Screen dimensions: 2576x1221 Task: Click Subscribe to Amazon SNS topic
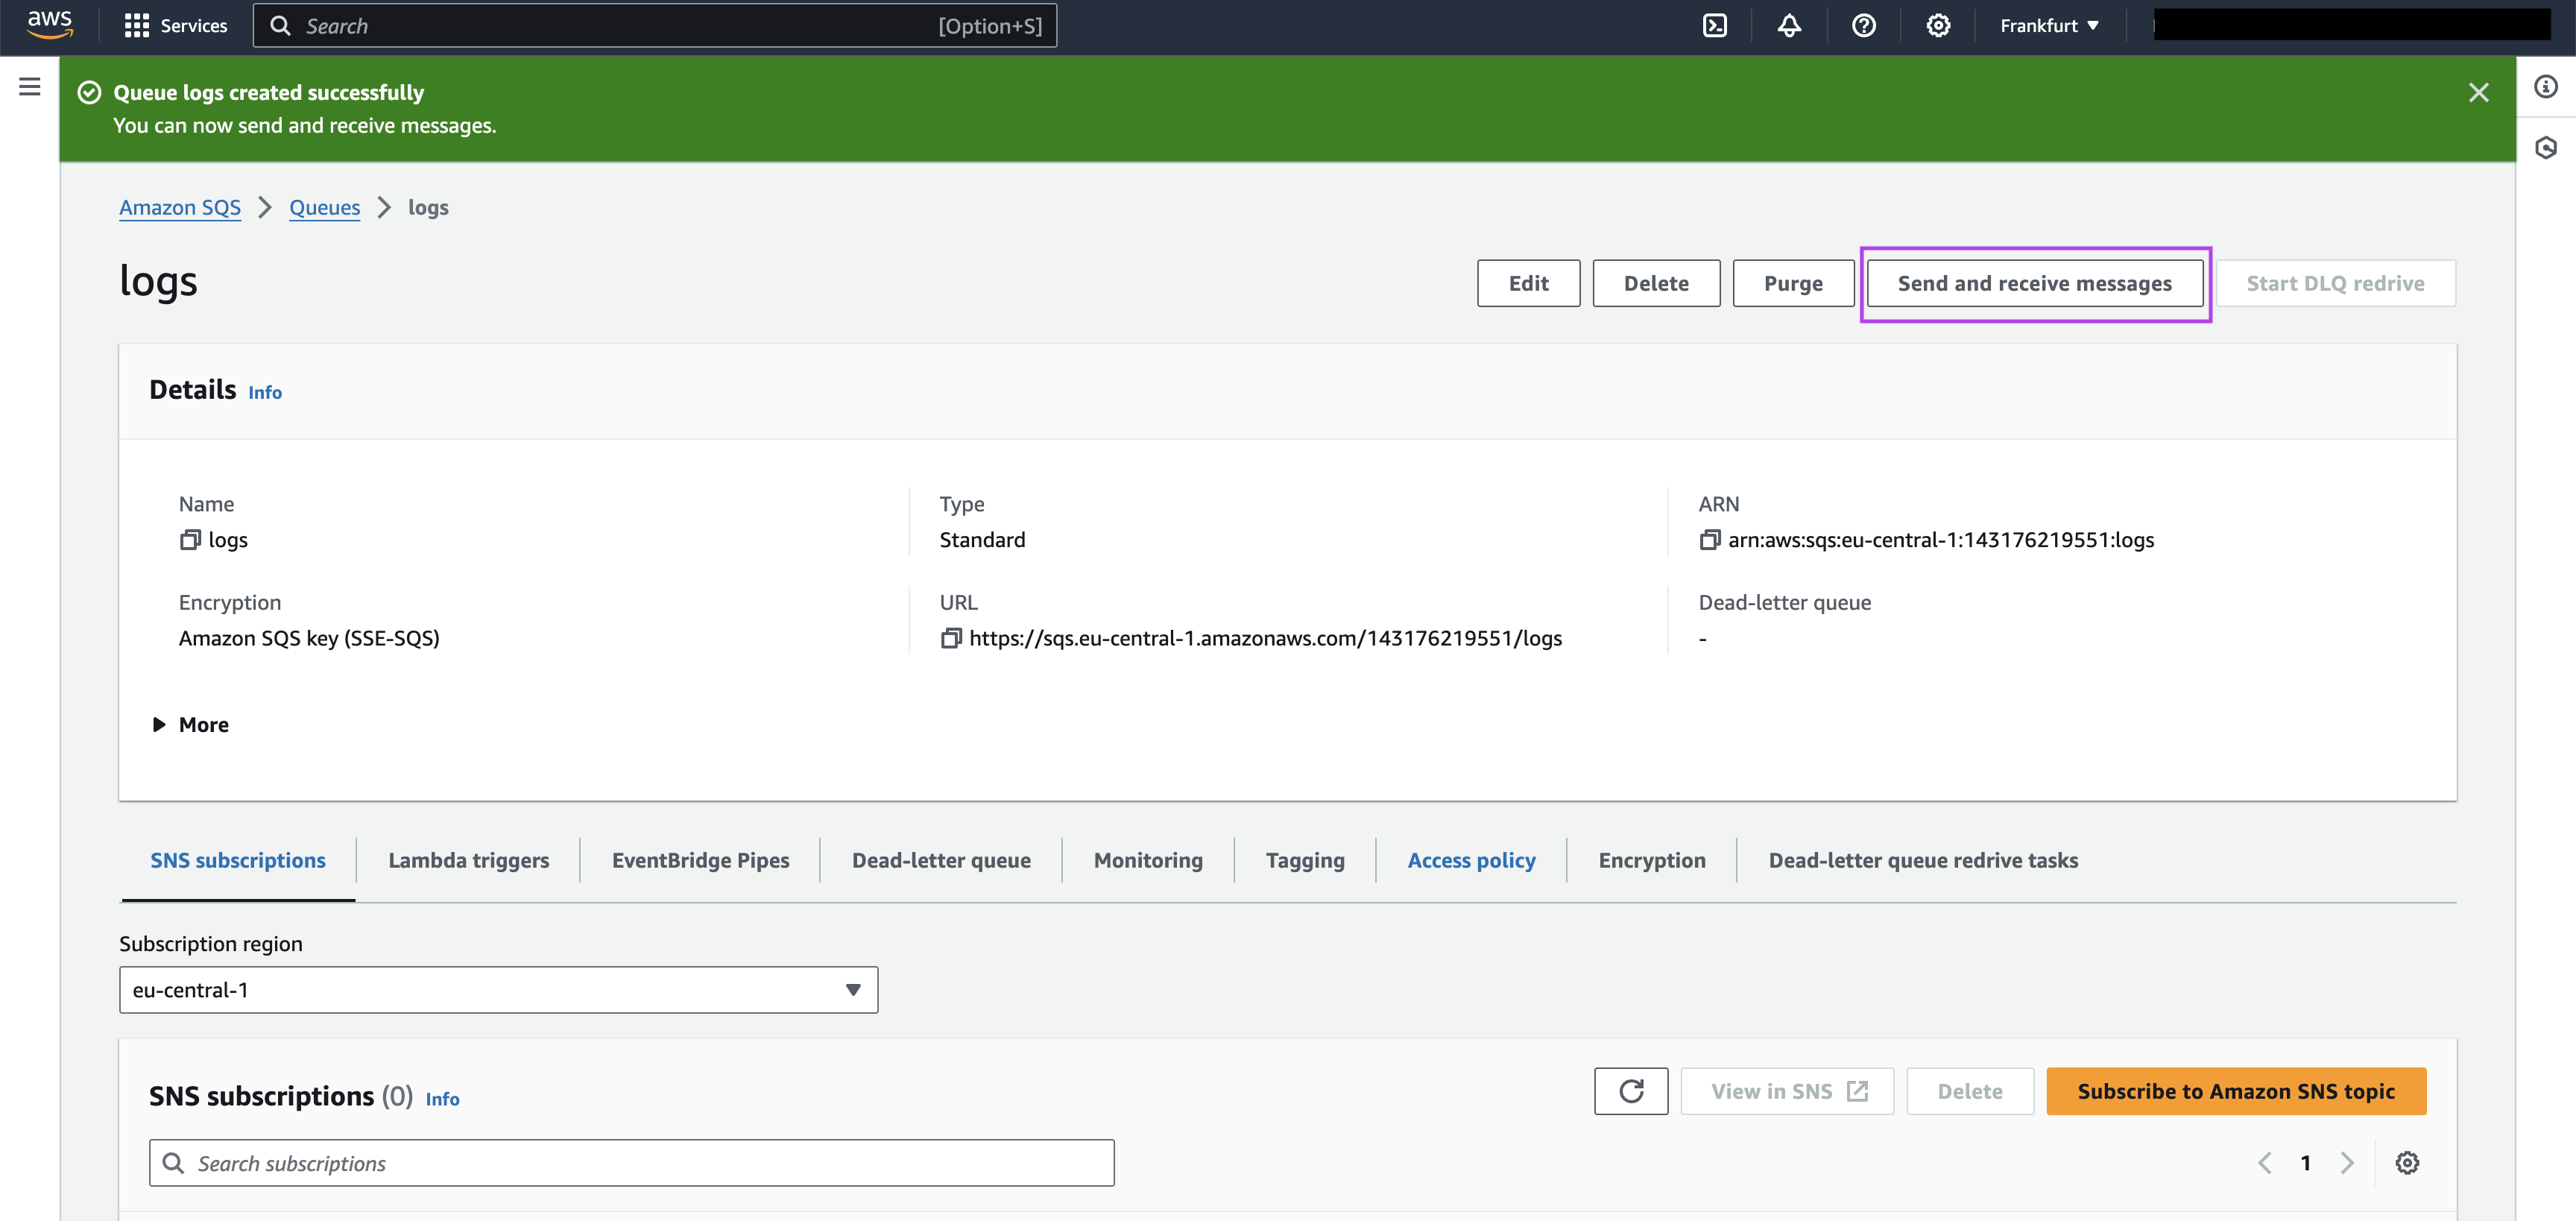point(2239,1090)
